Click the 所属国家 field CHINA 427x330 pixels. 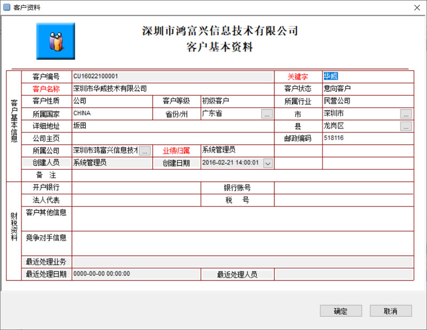coord(112,114)
